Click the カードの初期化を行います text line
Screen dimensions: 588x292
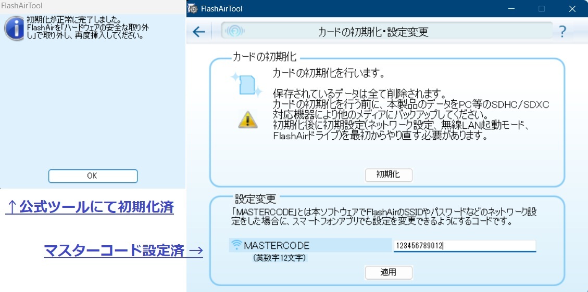pos(329,73)
